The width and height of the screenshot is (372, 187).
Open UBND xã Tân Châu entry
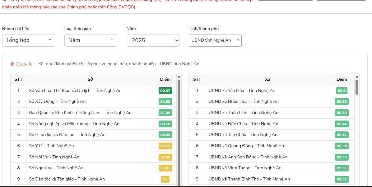(243, 135)
